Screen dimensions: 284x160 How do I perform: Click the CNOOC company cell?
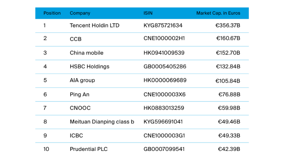[x=80, y=108]
